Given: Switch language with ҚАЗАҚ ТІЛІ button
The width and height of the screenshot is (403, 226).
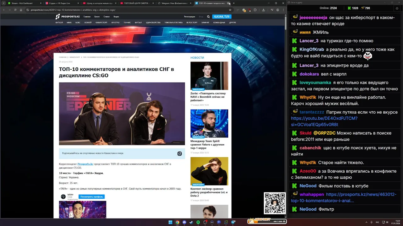Looking at the screenshot, I should [x=222, y=17].
